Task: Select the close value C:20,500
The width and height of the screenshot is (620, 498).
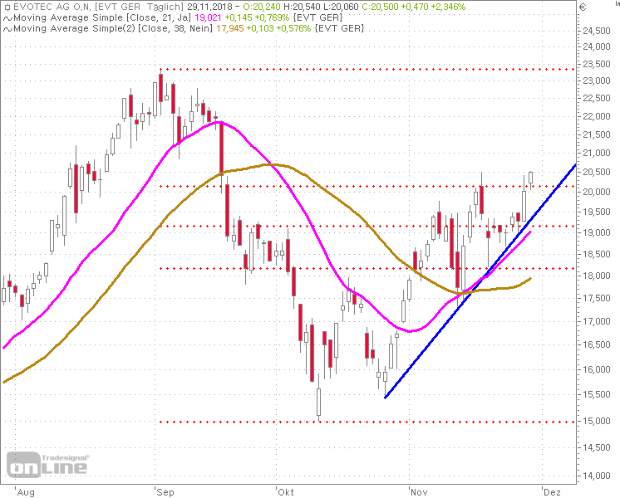Action: point(380,7)
